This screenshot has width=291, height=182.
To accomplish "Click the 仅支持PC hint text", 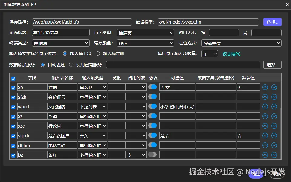I will click(x=231, y=54).
